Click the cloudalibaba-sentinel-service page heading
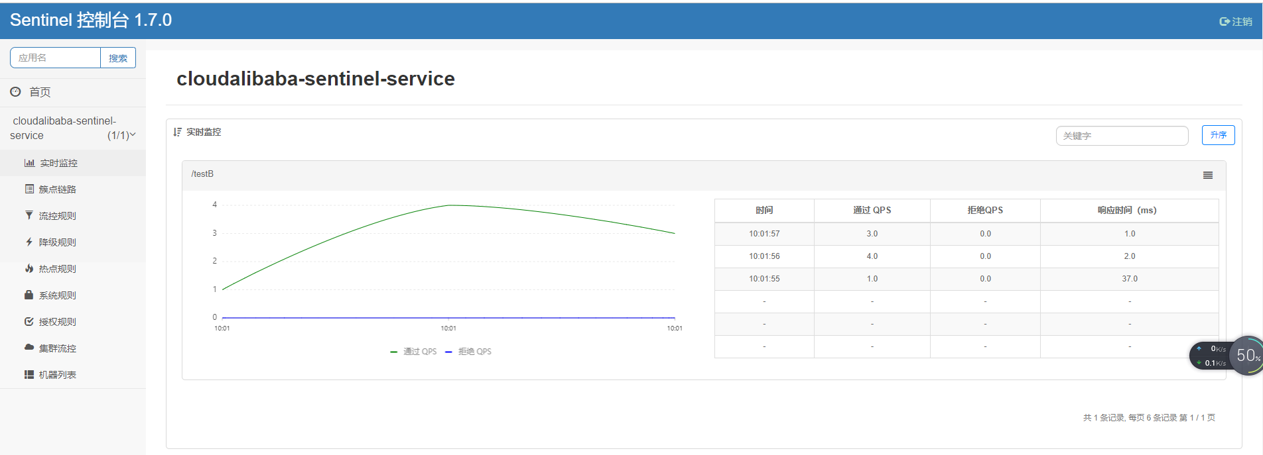 click(x=316, y=79)
